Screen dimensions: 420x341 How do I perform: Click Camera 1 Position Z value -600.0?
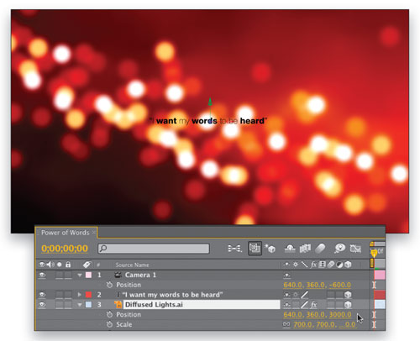coord(340,285)
